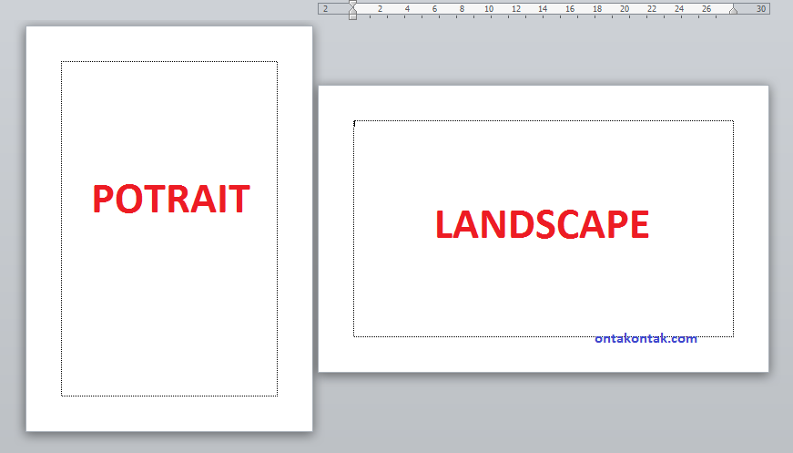
Task: Click the Left Indent square marker on ruler
Action: click(352, 17)
